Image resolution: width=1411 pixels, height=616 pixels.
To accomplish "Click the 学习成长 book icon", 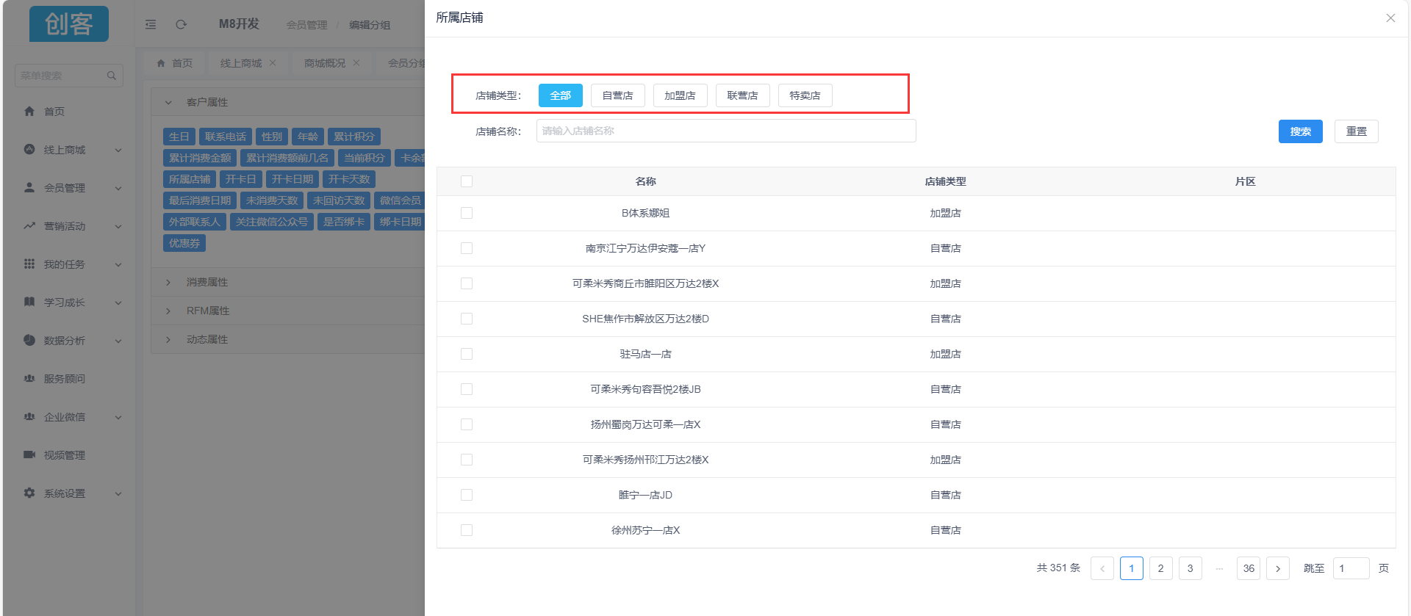I will click(x=29, y=302).
